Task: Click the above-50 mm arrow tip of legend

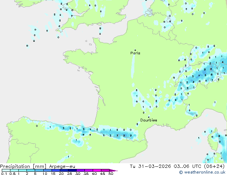Action: click(x=113, y=171)
